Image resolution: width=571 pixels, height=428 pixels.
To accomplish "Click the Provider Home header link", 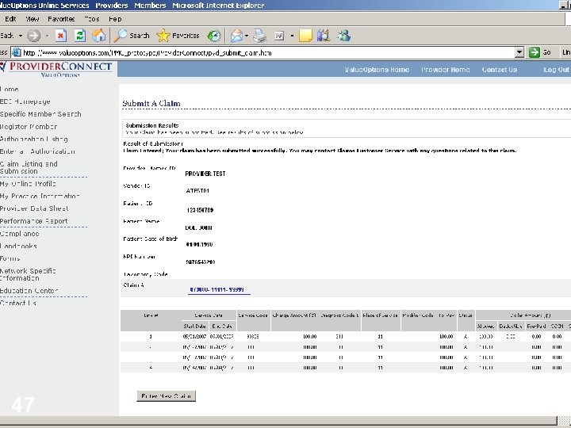I will (446, 70).
